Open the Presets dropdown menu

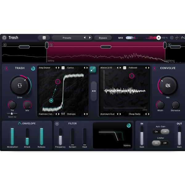[67, 38]
